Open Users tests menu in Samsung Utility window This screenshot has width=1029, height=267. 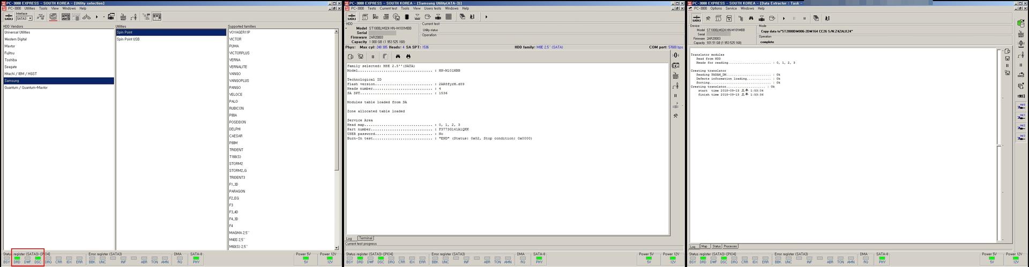pyautogui.click(x=433, y=9)
